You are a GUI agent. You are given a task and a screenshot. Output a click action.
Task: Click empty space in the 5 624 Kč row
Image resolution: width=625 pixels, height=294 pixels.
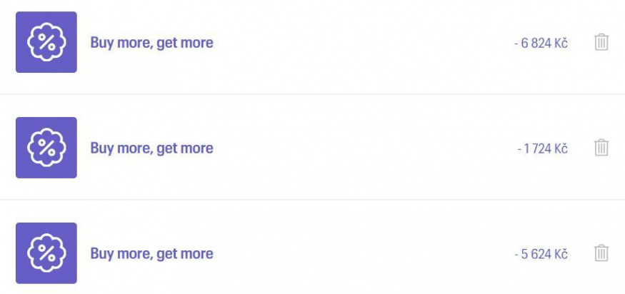pyautogui.click(x=359, y=254)
